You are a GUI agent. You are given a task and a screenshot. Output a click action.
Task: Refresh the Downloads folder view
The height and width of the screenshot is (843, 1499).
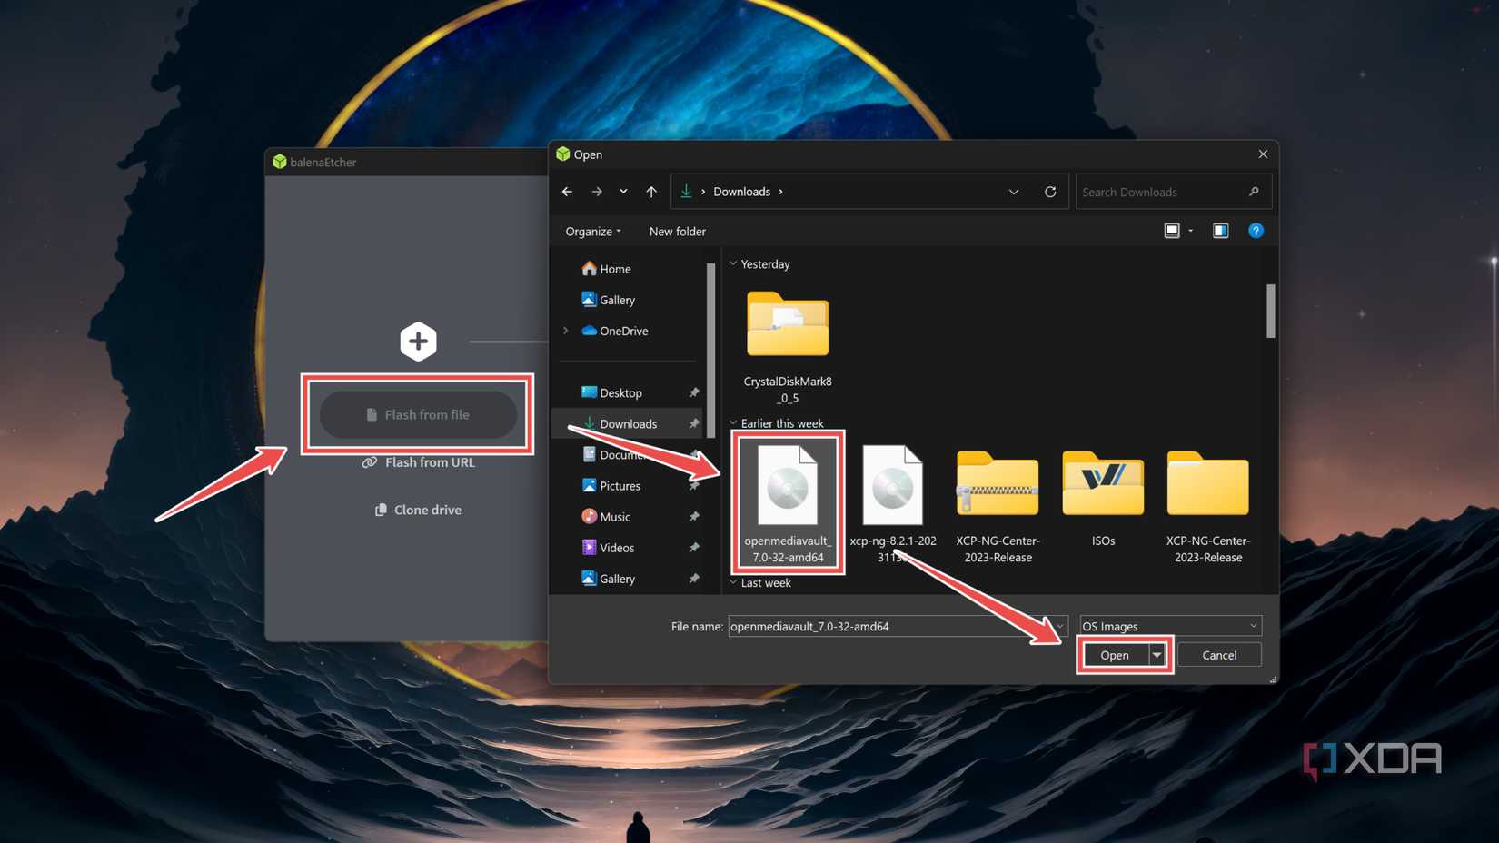click(x=1050, y=192)
